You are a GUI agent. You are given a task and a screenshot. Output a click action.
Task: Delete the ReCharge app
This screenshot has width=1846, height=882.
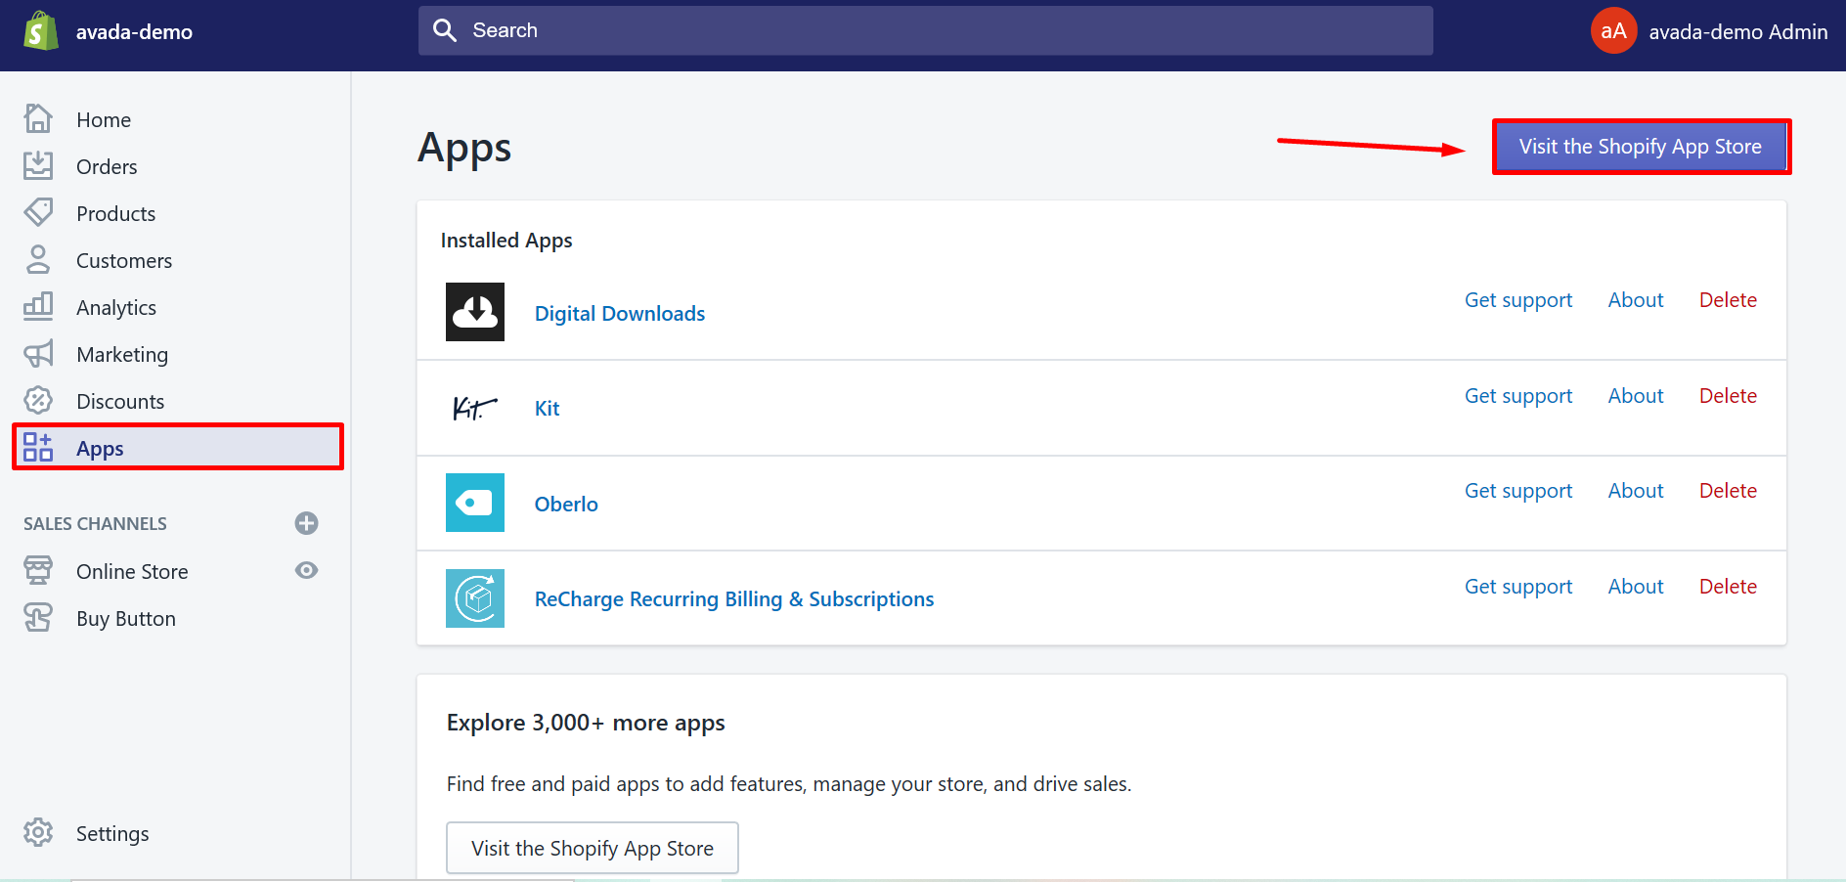(1728, 587)
